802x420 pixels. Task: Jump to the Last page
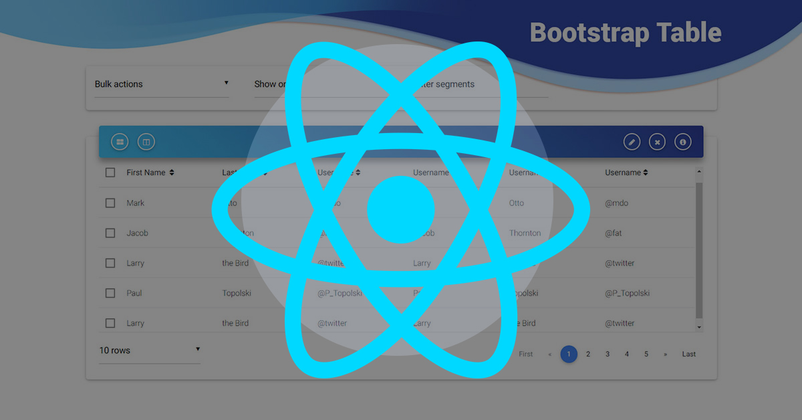[x=688, y=354]
